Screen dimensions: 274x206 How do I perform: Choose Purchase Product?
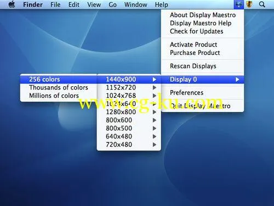(203, 53)
